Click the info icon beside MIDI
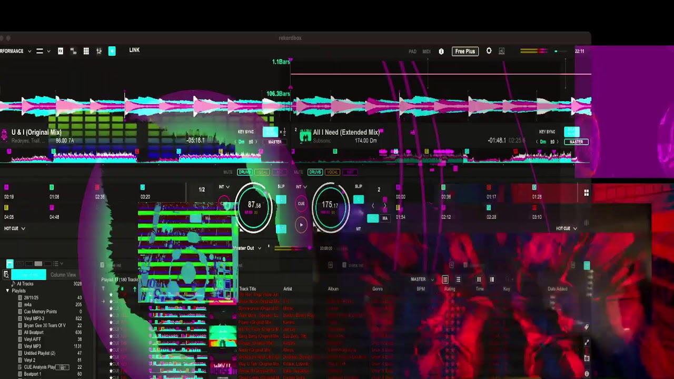674x379 pixels. click(441, 52)
